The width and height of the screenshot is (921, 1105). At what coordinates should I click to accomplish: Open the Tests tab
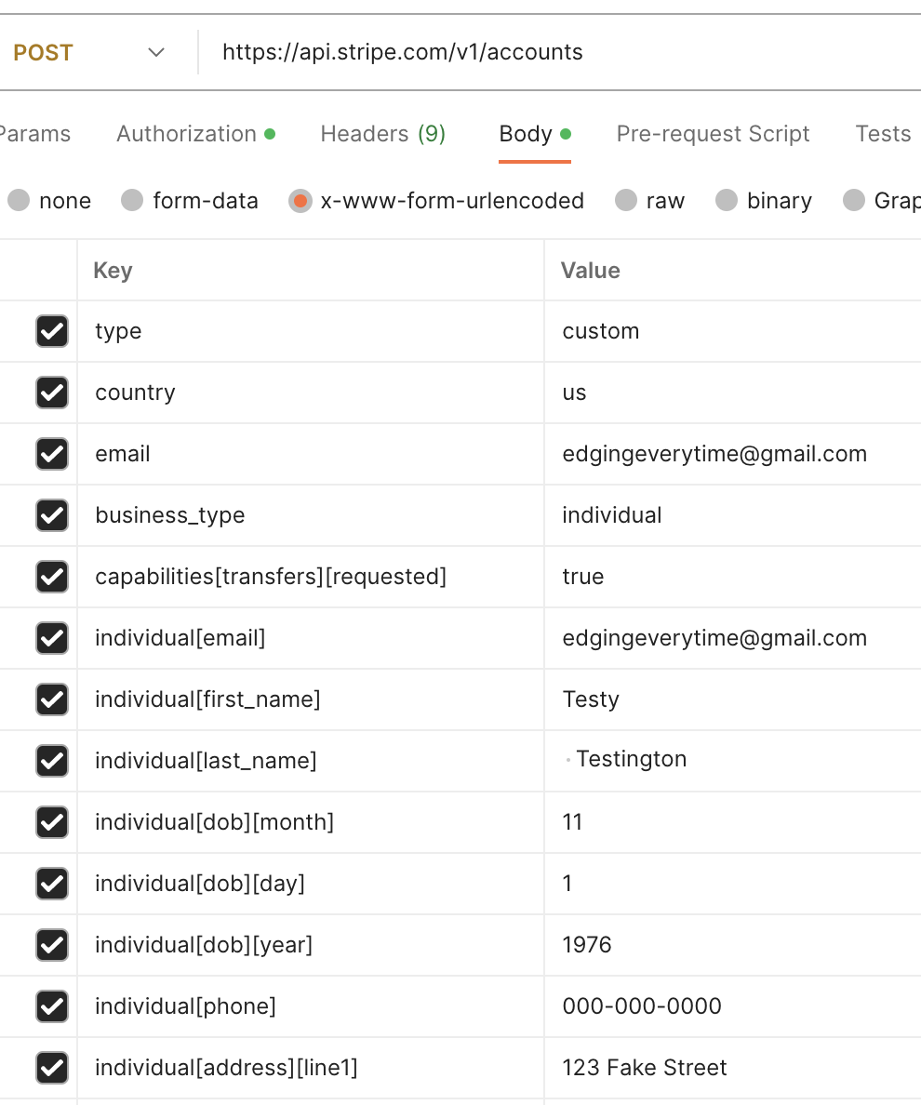click(883, 134)
